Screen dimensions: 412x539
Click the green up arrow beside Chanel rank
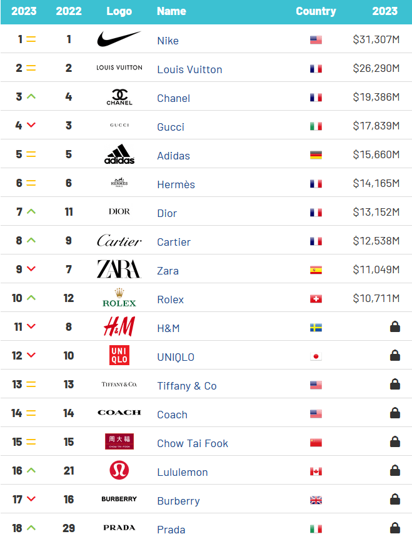31,96
